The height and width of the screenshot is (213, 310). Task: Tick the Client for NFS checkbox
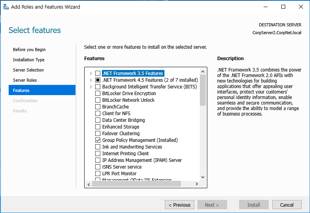98,114
